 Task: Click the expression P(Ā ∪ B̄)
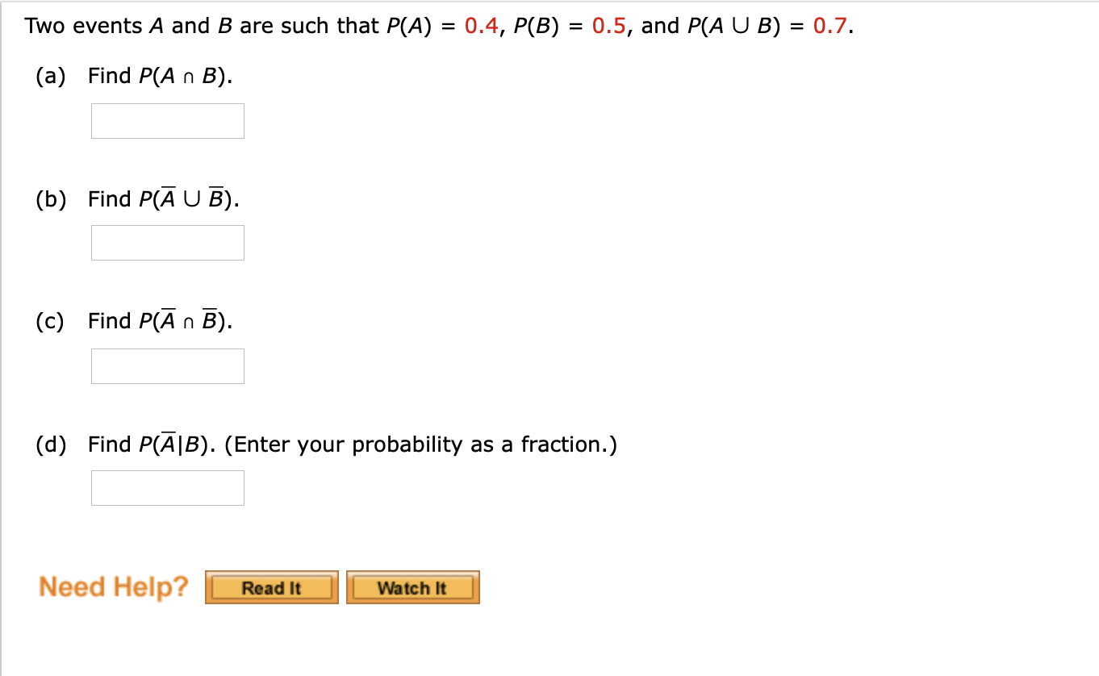188,198
